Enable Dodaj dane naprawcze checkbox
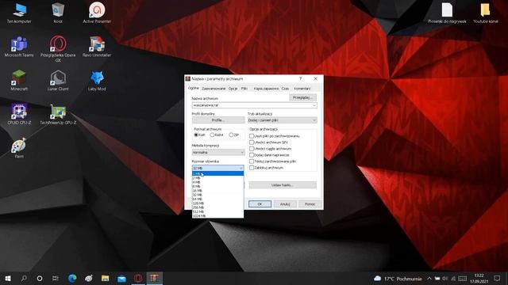 [252, 155]
